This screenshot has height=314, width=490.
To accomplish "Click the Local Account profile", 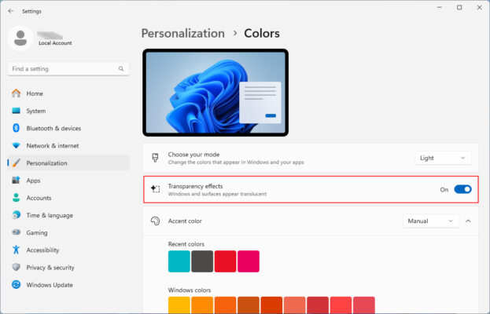I will click(x=47, y=38).
